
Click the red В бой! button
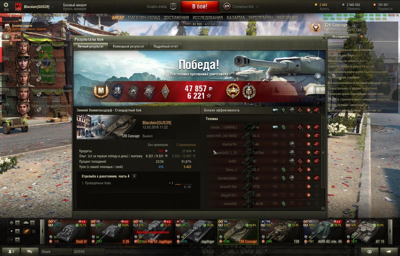200,6
